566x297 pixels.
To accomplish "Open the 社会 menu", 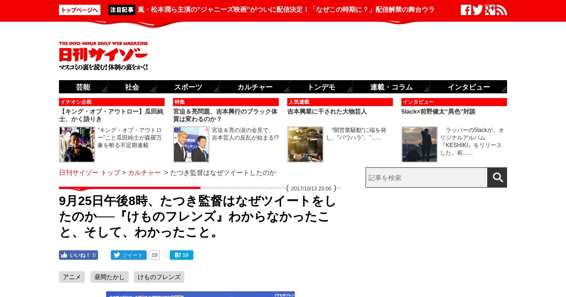I will pos(132,87).
